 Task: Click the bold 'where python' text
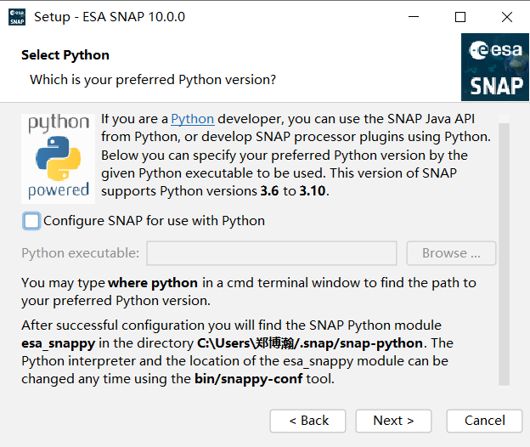tap(153, 282)
